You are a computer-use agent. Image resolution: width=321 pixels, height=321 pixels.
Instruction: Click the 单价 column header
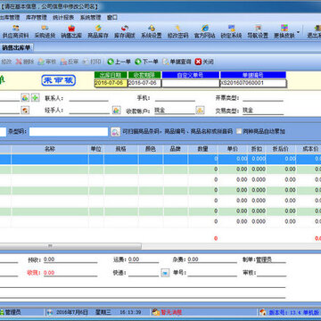[x=233, y=149]
